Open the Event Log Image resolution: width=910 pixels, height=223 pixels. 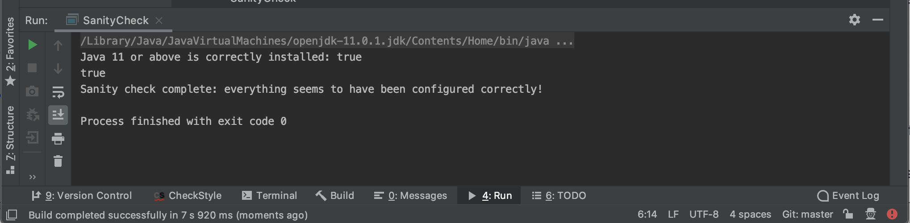coord(847,195)
